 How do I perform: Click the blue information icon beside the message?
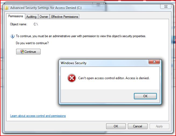pos(12,36)
